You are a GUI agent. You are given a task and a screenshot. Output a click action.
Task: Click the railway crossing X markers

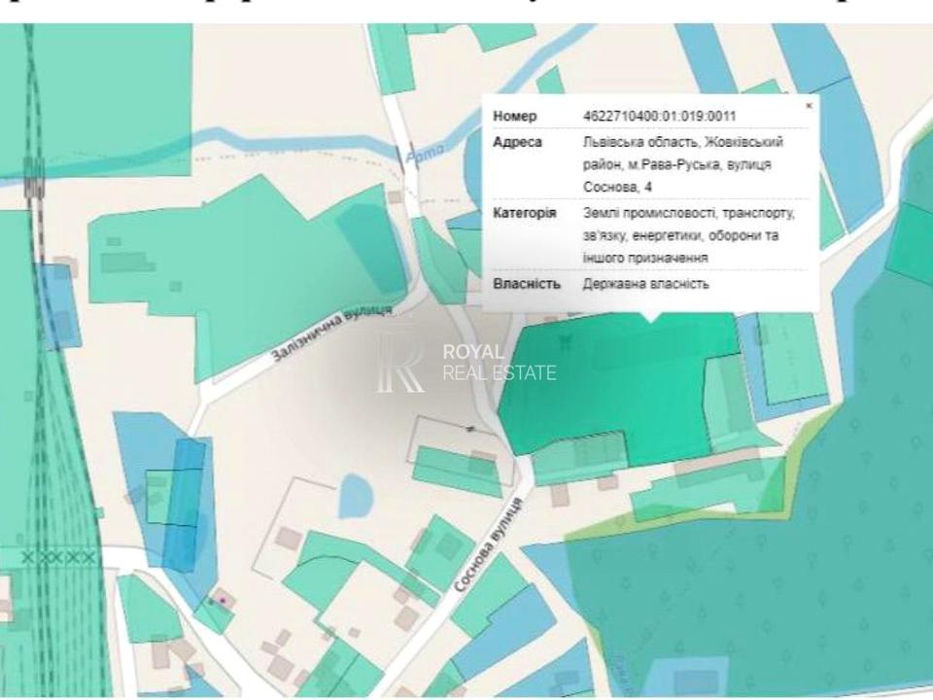58,557
